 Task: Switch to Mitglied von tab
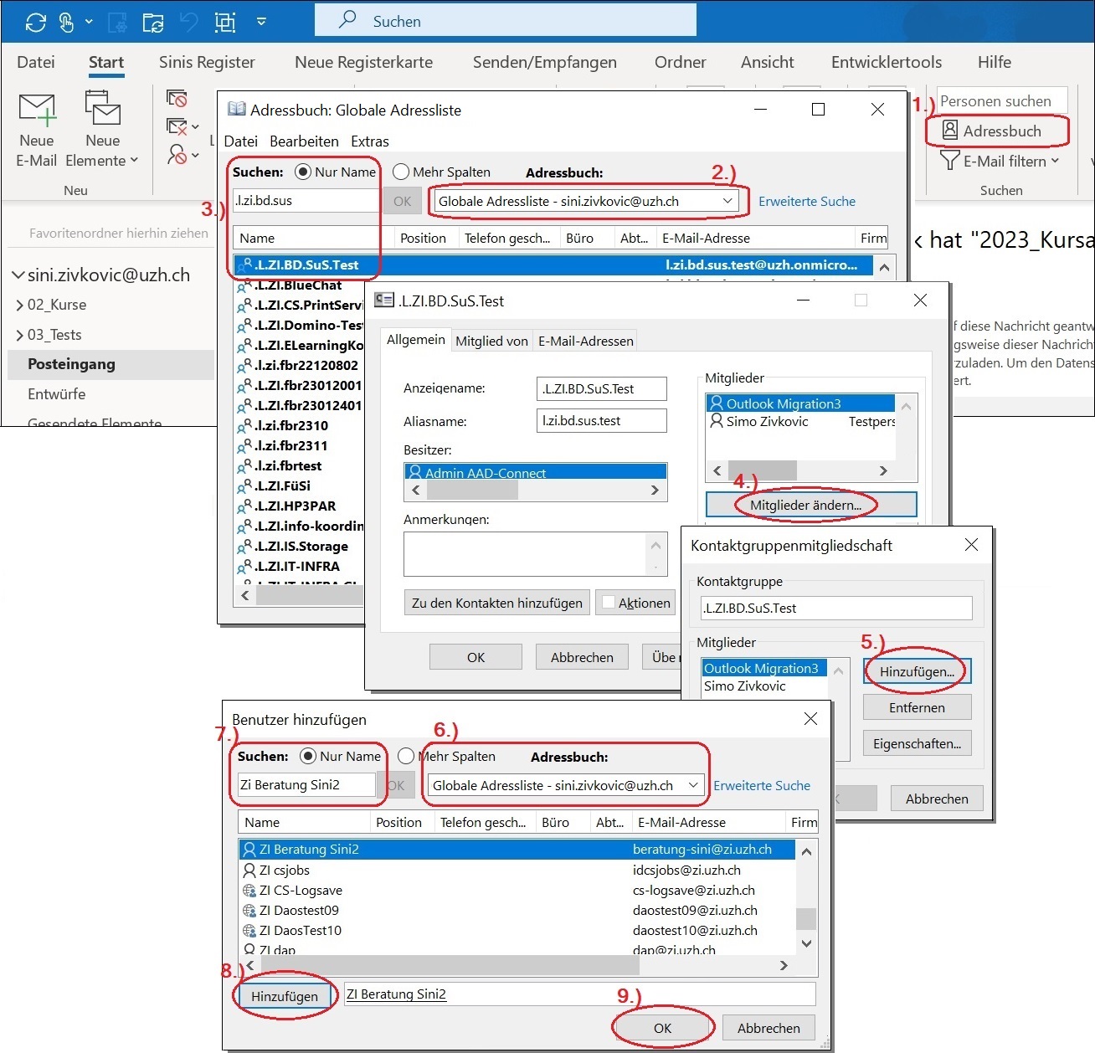coord(491,341)
